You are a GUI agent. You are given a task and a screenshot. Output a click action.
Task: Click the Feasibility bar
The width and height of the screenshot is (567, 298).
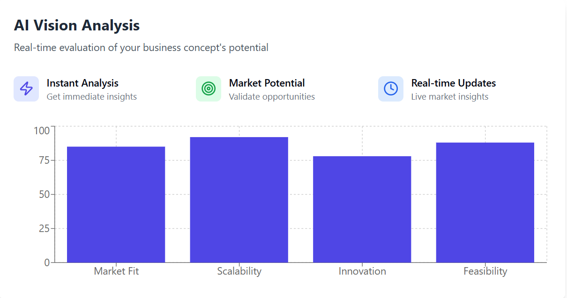tap(485, 203)
